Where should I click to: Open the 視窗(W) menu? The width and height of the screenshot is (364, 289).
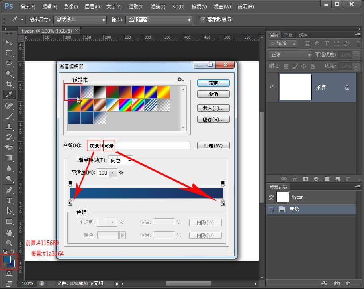click(222, 6)
